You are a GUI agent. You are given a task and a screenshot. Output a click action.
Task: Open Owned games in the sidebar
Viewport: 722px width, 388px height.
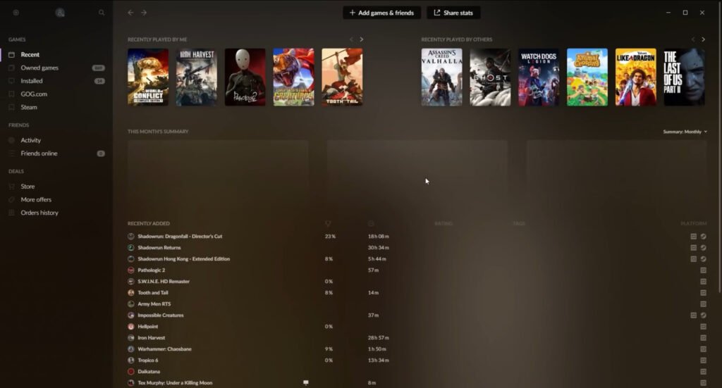[x=39, y=68]
